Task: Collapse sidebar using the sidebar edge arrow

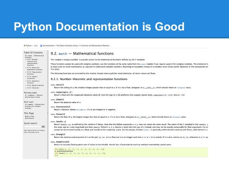Action: [48, 113]
